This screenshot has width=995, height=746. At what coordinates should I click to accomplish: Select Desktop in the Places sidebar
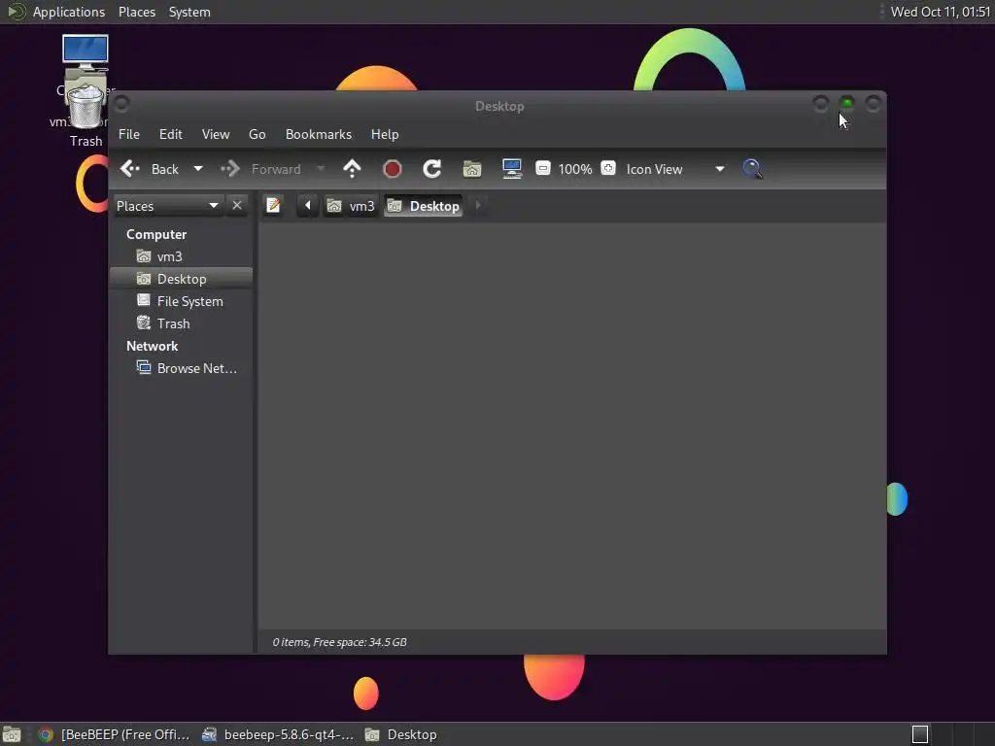181,279
